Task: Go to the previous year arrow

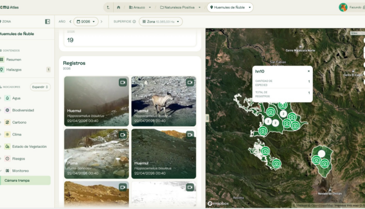Action: [70, 22]
